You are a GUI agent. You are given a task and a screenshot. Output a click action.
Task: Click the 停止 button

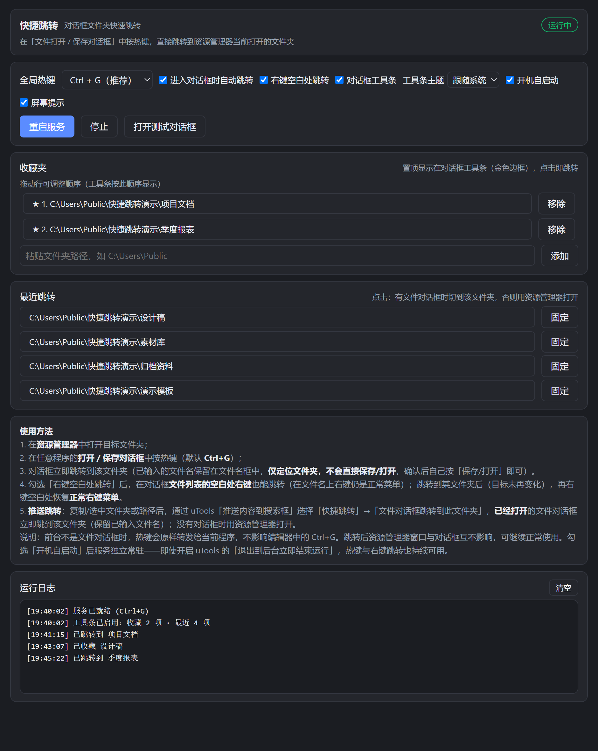(x=99, y=126)
